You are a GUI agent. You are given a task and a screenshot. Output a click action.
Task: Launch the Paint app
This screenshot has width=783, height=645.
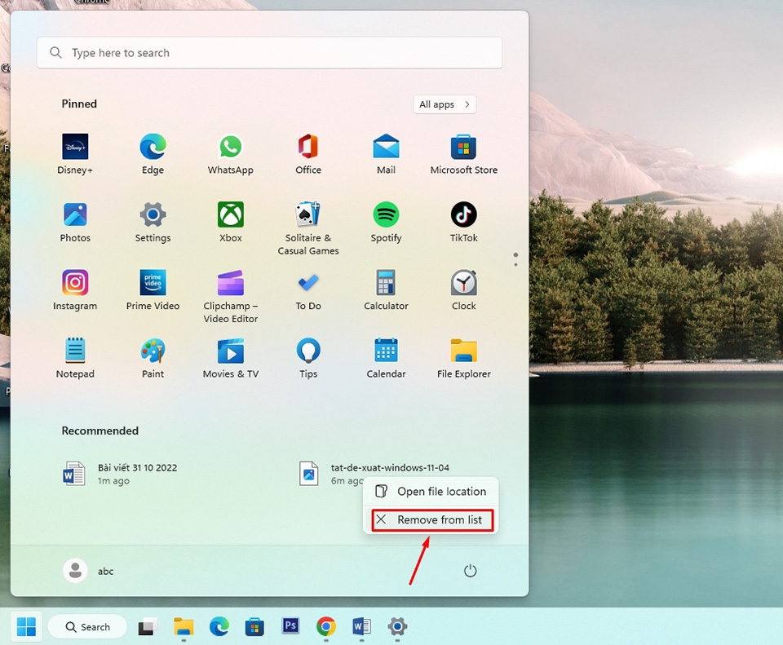coord(153,358)
